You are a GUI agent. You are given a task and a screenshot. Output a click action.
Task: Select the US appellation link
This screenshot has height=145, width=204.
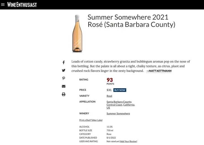(108, 108)
